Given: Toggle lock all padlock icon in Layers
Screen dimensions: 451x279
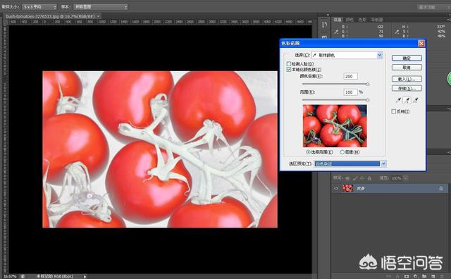Looking at the screenshot, I should [x=369, y=178].
